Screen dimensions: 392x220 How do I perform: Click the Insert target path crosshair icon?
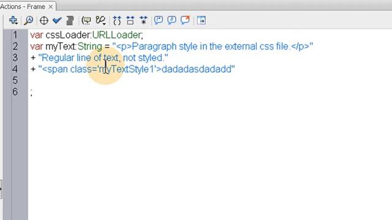[44, 20]
